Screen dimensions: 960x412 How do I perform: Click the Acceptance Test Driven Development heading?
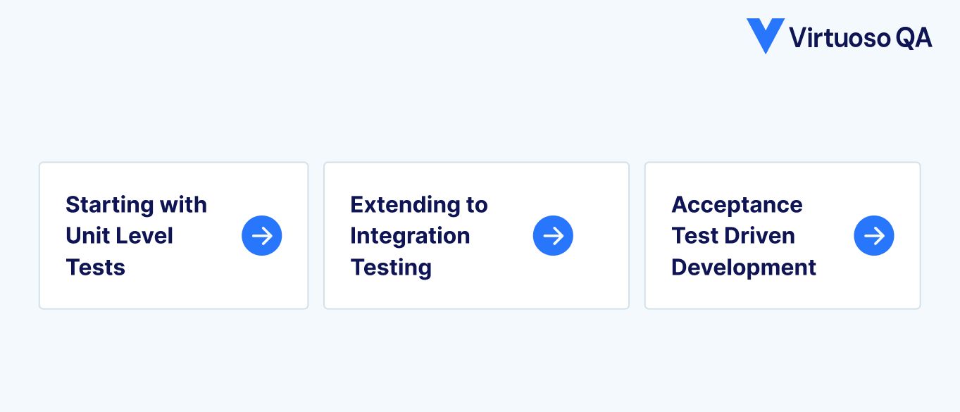click(744, 235)
